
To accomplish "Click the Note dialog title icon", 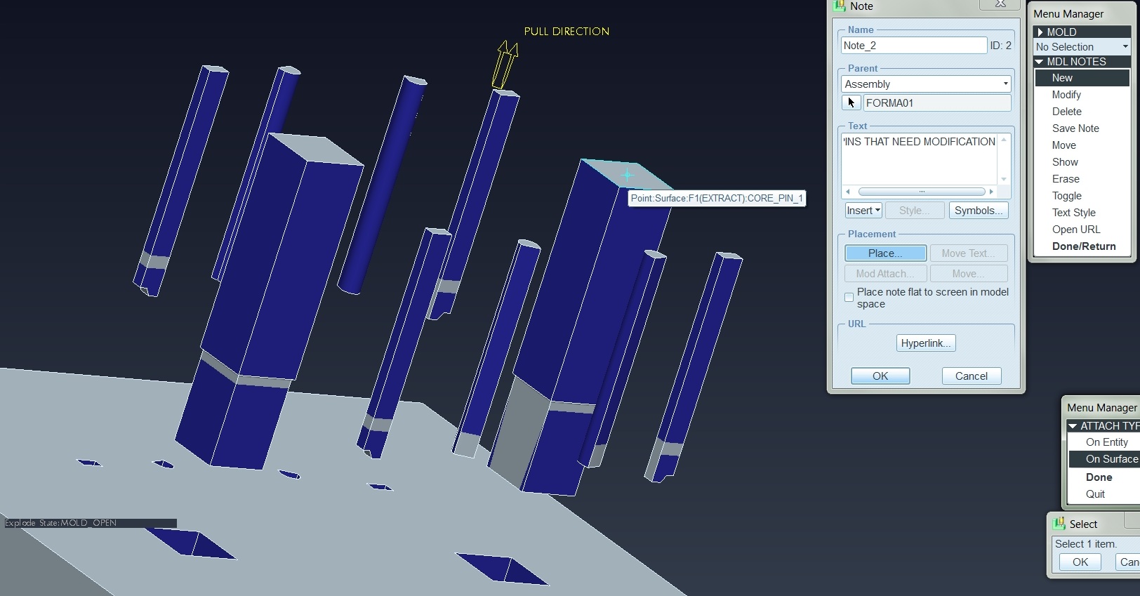I will coord(840,6).
